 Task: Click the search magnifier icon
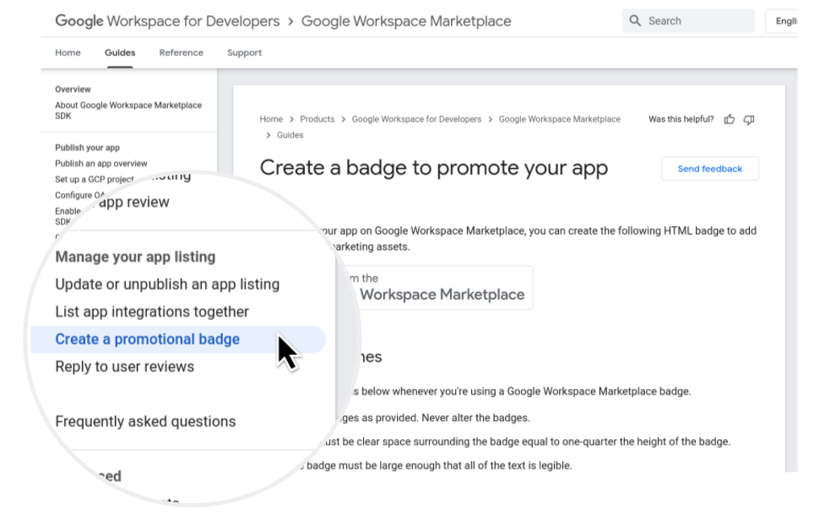pos(635,21)
